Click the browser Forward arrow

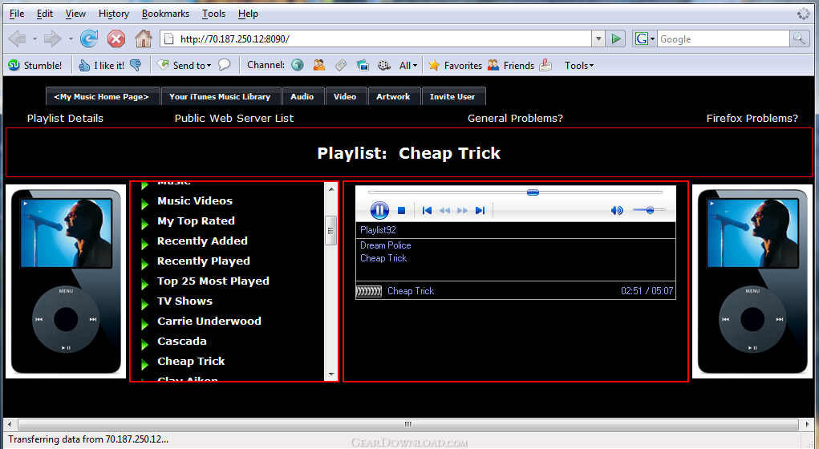(x=52, y=38)
